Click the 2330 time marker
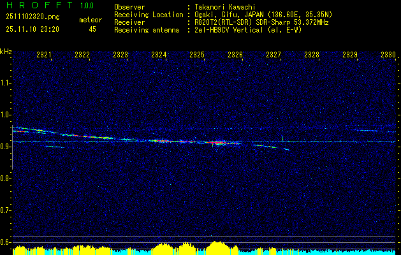This screenshot has width=401, height=255. click(388, 55)
